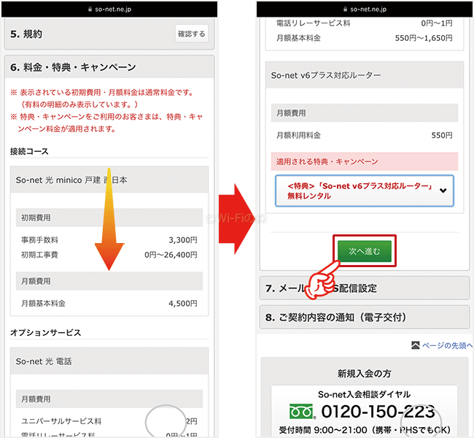The width and height of the screenshot is (474, 438).
Task: Click the オプションサービス heading
Action: pyautogui.click(x=46, y=332)
